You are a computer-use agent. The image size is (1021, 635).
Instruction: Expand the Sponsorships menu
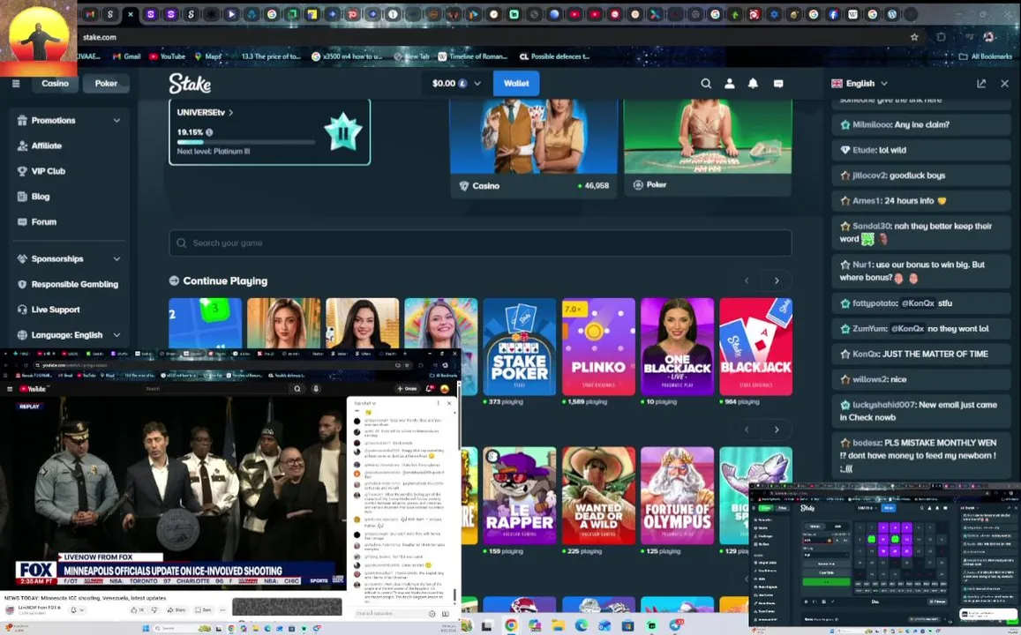point(68,259)
